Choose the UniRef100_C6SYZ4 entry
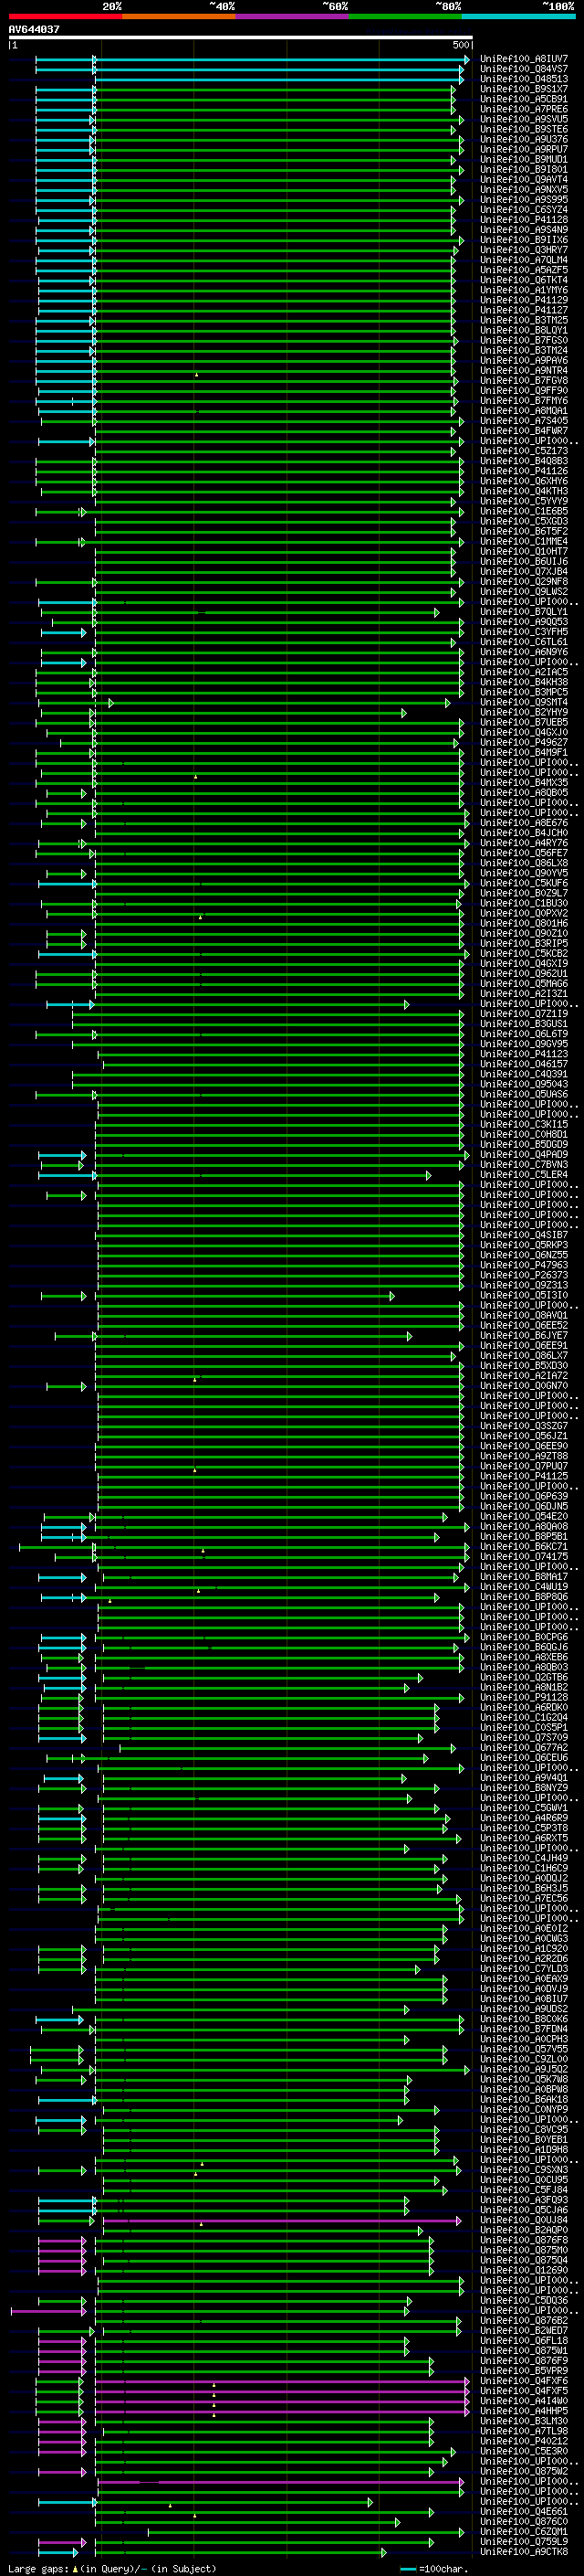This screenshot has width=584, height=2576. [524, 210]
